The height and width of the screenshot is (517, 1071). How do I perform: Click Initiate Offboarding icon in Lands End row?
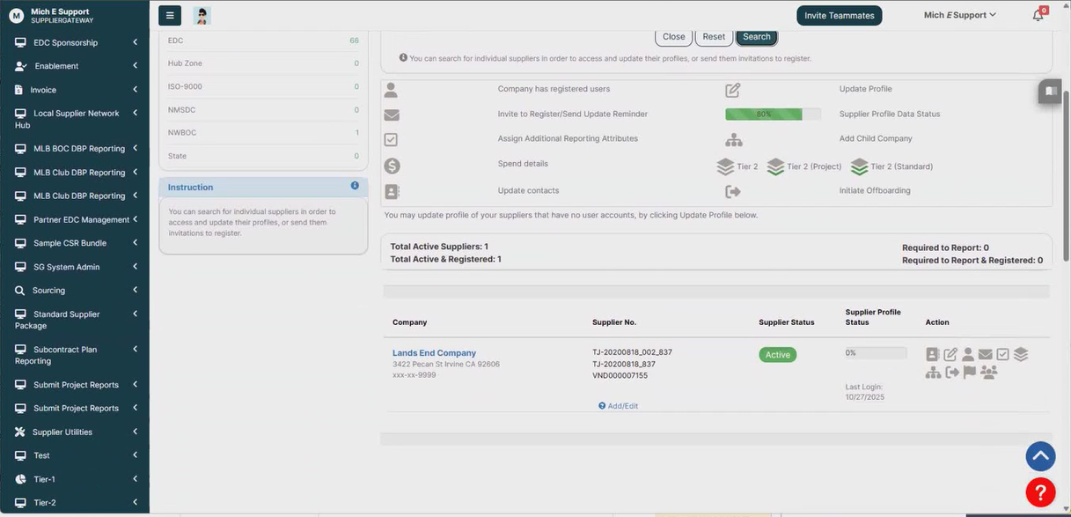point(952,373)
